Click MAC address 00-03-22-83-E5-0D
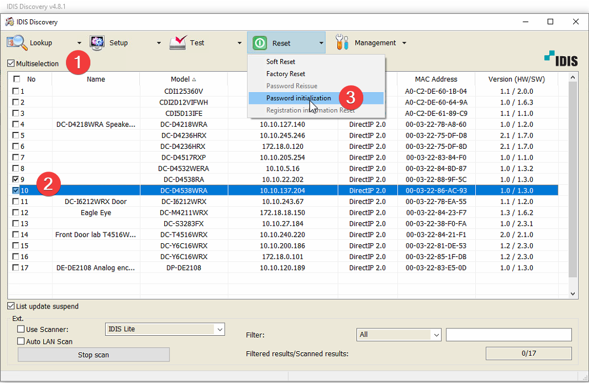 click(x=436, y=268)
